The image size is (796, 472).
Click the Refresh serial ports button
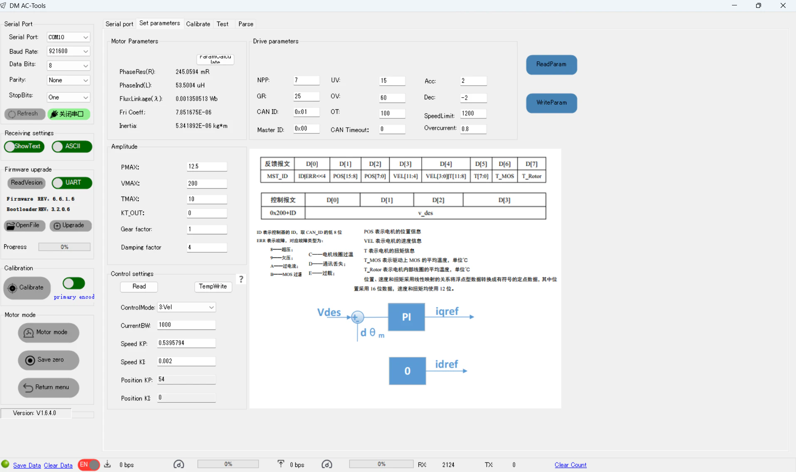(25, 114)
